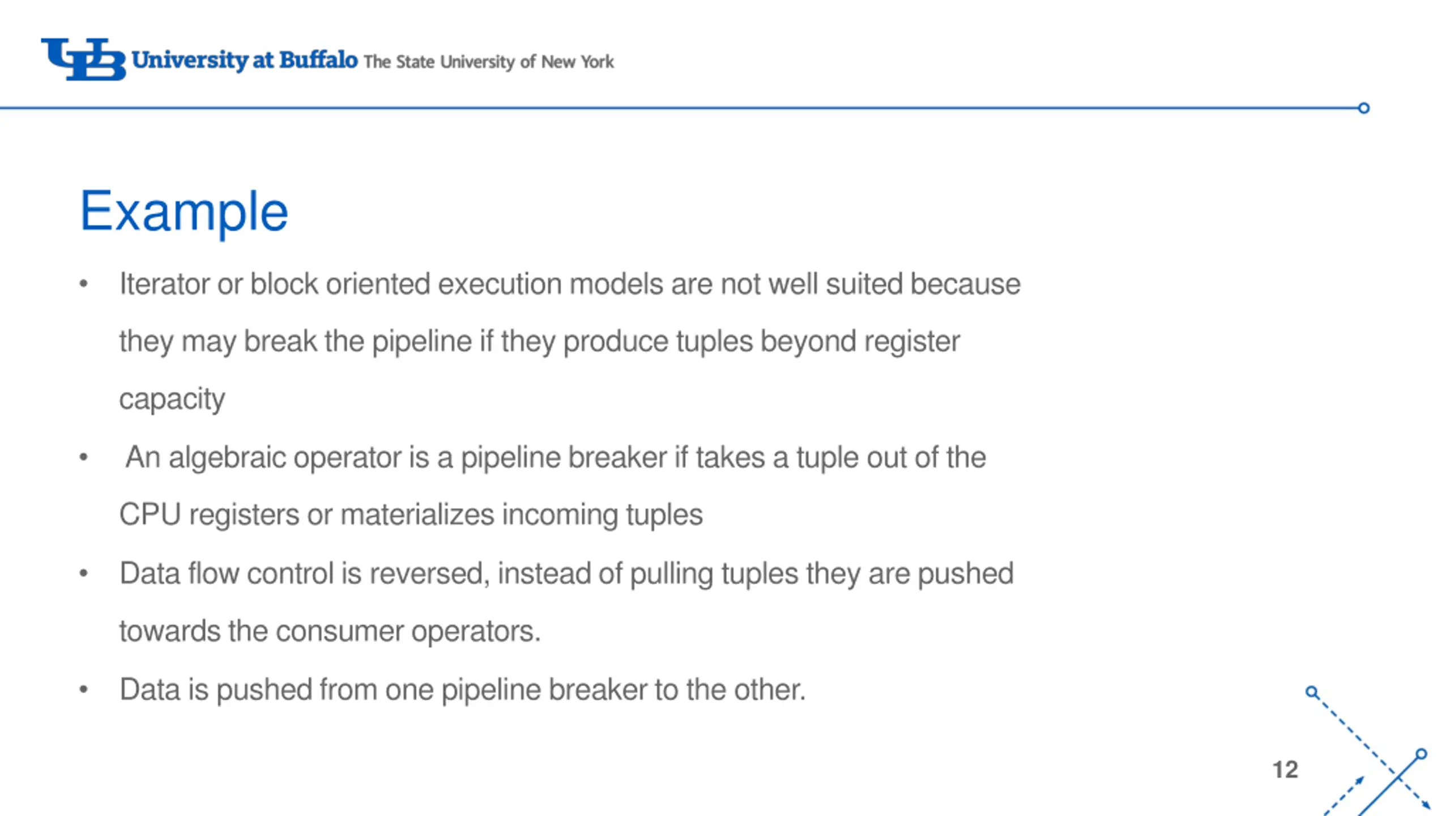
Task: Click the line 'CPU registers or materializes'
Action: click(411, 515)
